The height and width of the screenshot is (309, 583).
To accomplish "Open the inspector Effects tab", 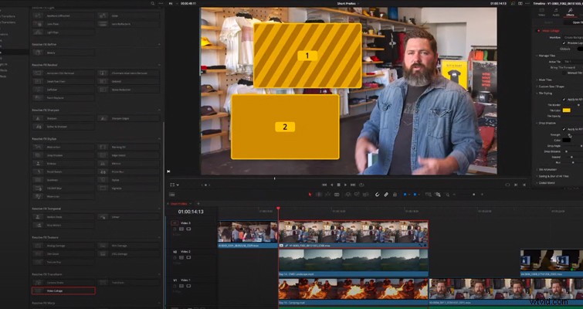I will click(x=570, y=12).
